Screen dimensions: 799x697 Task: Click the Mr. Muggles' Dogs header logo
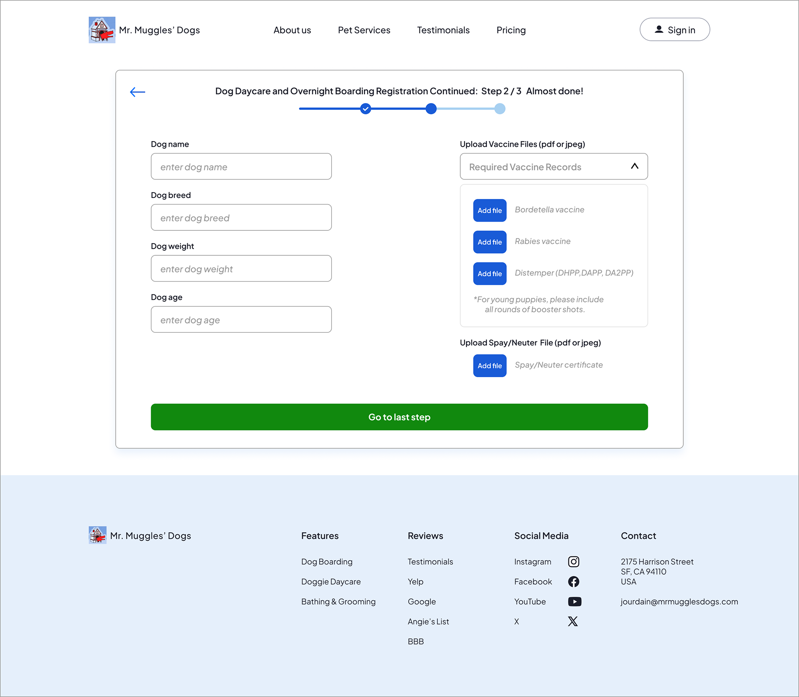102,30
